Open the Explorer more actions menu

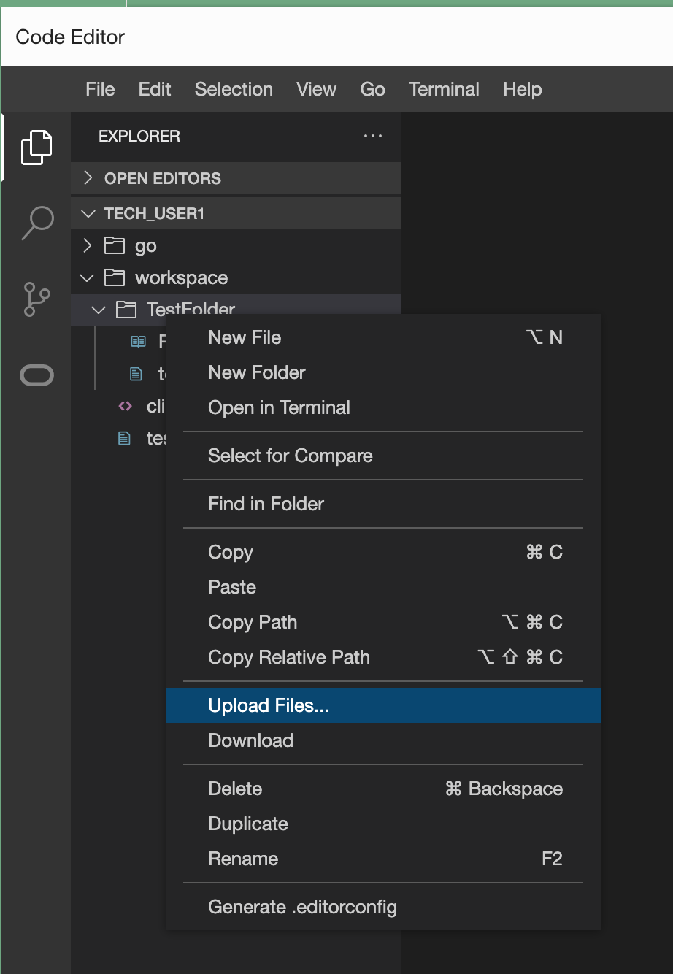click(x=373, y=136)
